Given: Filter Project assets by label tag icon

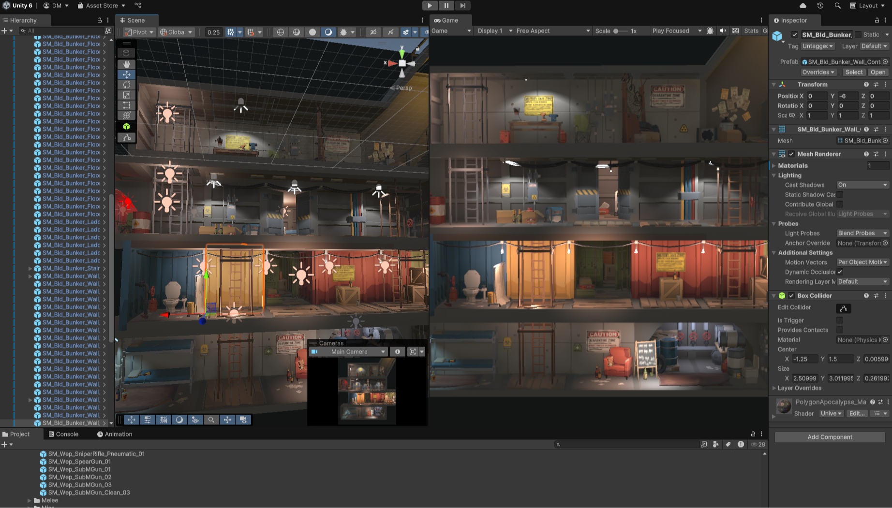Looking at the screenshot, I should tap(728, 444).
